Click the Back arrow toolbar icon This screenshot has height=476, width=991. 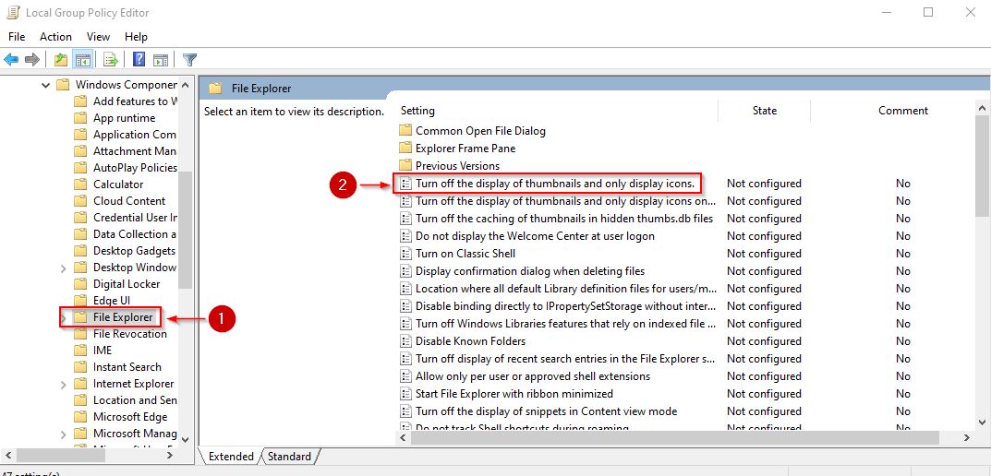[x=11, y=60]
